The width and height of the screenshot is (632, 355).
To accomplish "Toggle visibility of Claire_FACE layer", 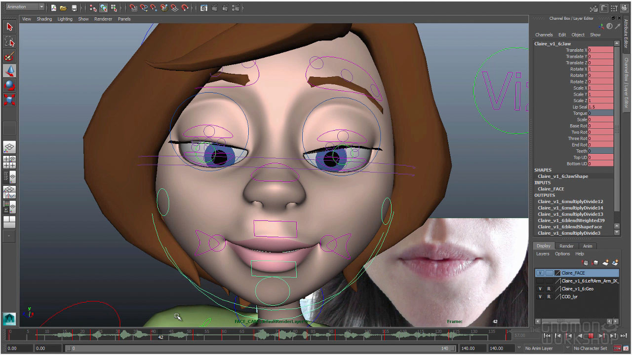I will (x=540, y=273).
